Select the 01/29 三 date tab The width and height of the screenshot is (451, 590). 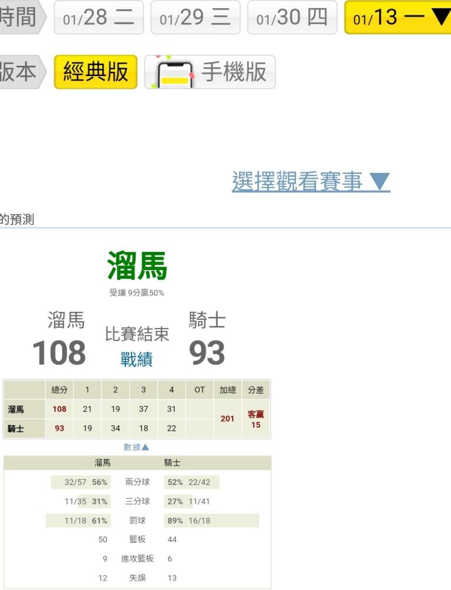(195, 17)
